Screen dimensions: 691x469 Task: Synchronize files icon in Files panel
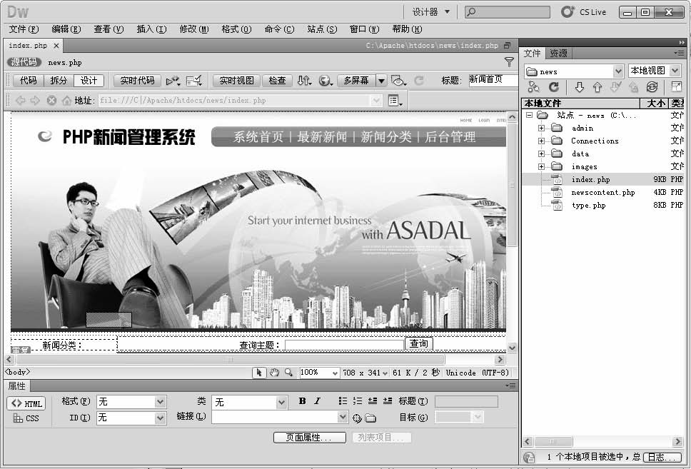coord(652,87)
